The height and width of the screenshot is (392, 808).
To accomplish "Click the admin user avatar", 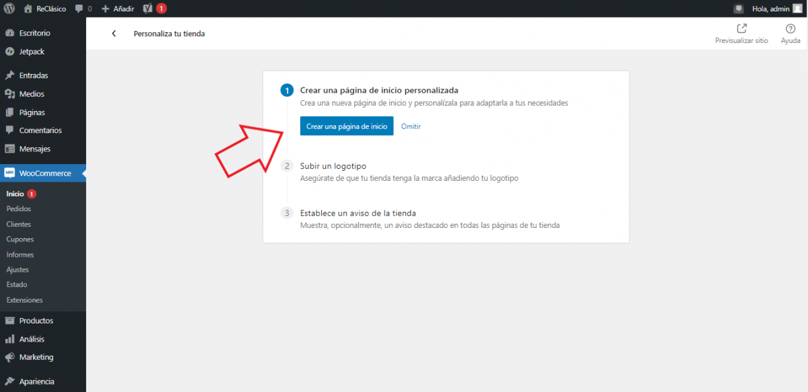I will click(x=797, y=9).
